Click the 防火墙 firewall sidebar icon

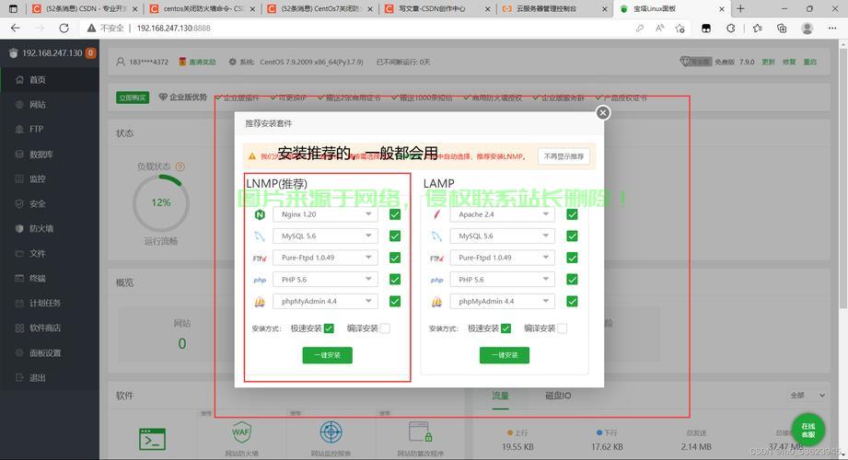click(x=19, y=229)
